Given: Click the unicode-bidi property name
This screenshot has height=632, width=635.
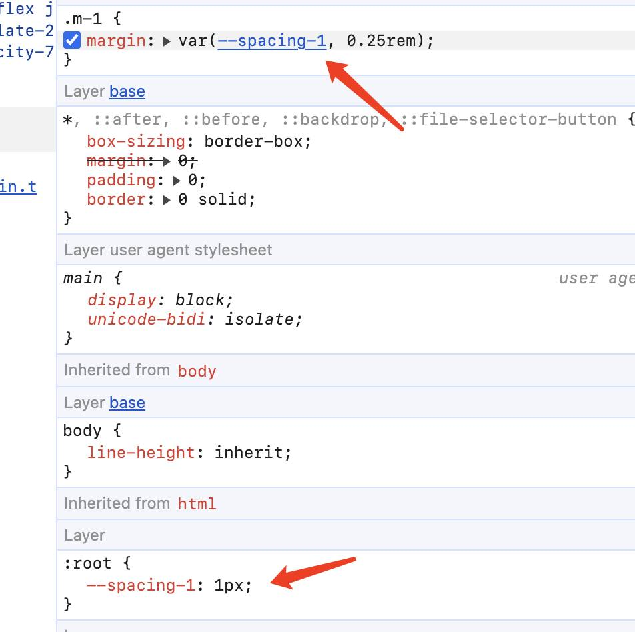Looking at the screenshot, I should [x=146, y=319].
